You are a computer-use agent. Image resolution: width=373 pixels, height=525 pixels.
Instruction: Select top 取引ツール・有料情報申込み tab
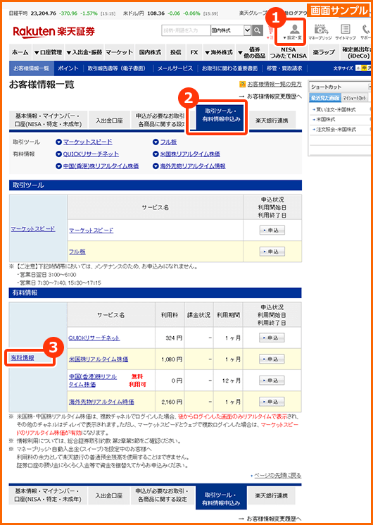pyautogui.click(x=220, y=119)
